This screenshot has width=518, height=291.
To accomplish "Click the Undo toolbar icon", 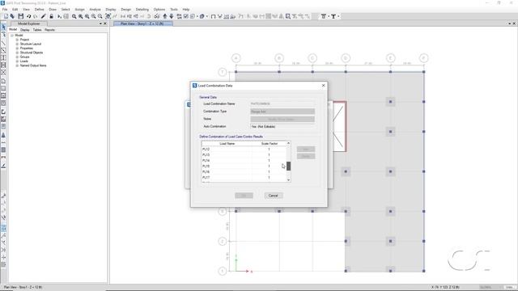I will click(x=29, y=16).
